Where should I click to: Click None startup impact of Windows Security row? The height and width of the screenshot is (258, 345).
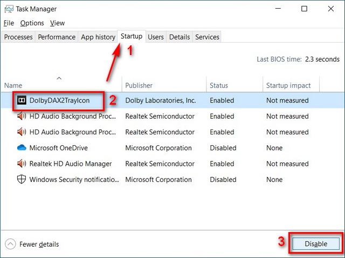tap(274, 180)
